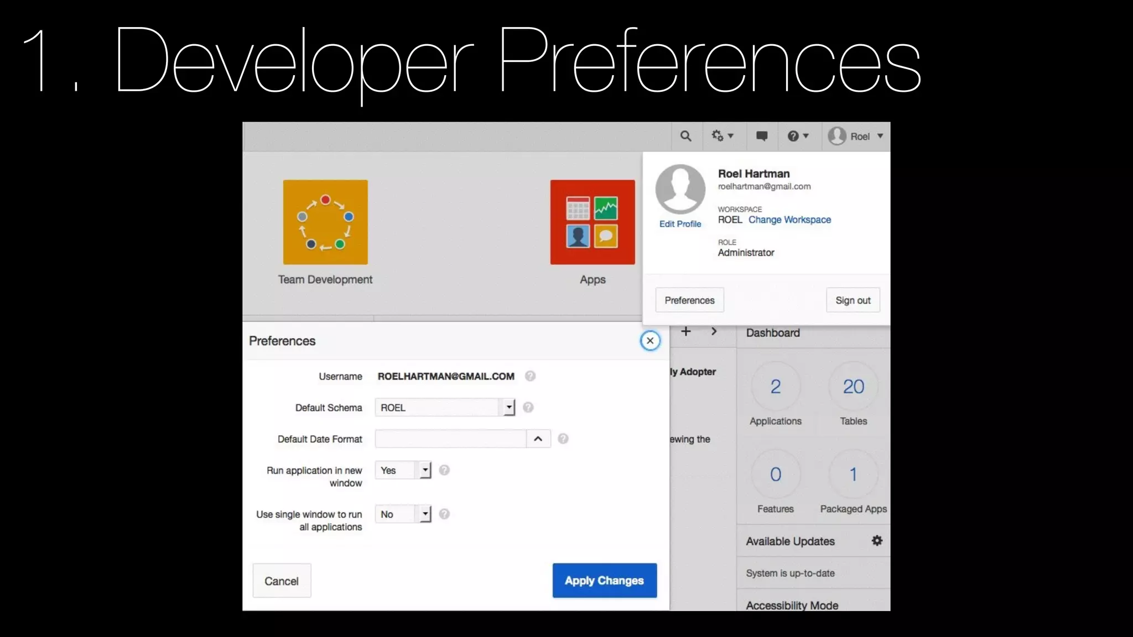Open the search magnifier icon
Image resolution: width=1133 pixels, height=637 pixels.
(x=685, y=136)
